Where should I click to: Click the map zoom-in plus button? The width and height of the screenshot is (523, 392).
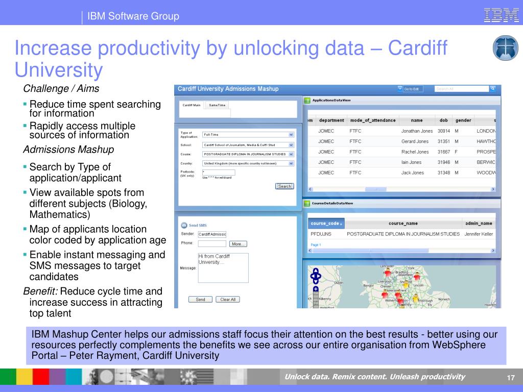click(316, 289)
